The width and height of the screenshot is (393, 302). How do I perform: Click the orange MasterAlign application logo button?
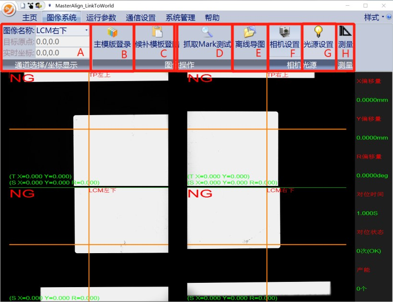click(8, 10)
